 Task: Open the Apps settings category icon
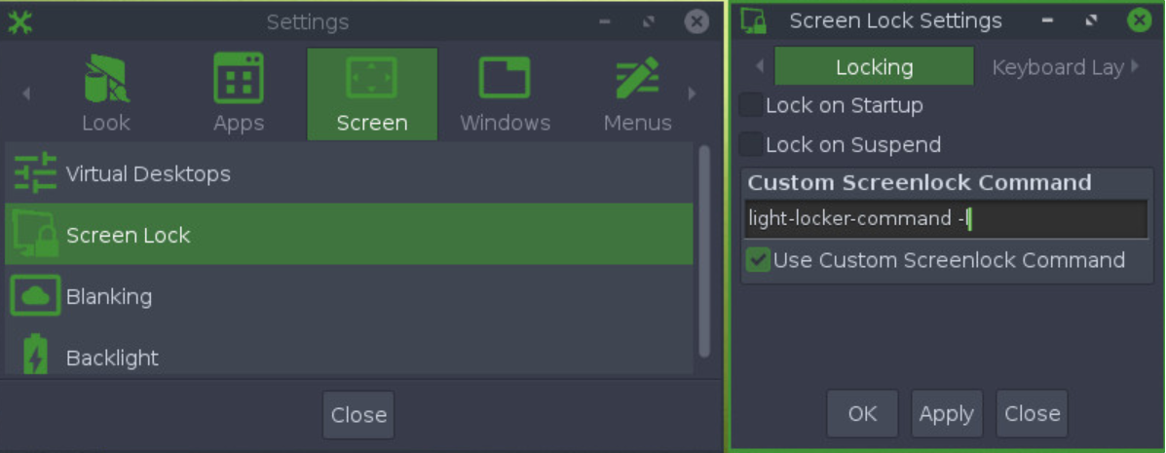tap(238, 78)
